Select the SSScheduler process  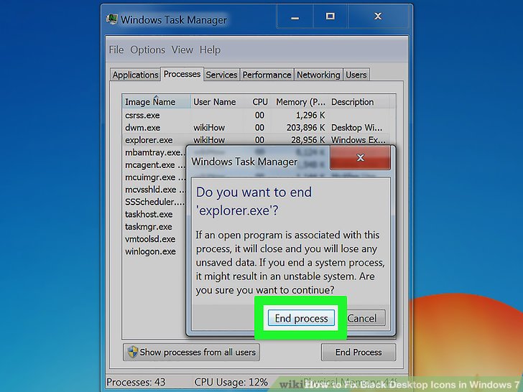point(154,202)
